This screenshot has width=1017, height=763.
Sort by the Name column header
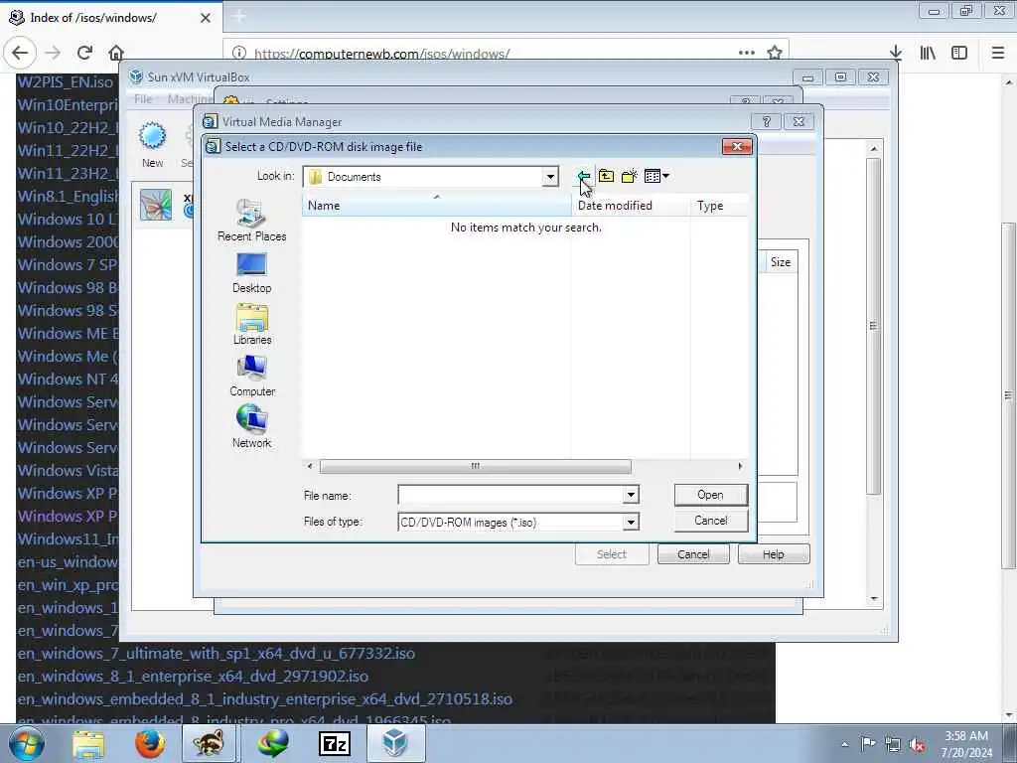(x=436, y=206)
